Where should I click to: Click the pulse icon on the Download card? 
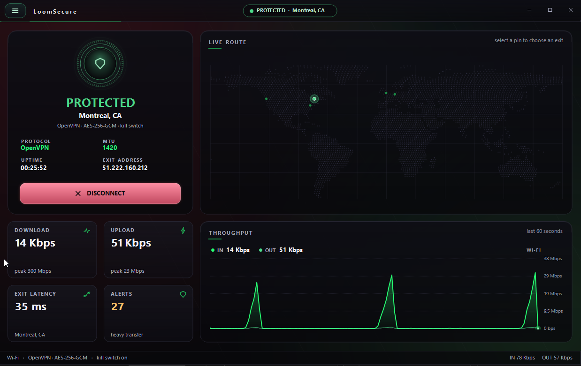tap(87, 231)
